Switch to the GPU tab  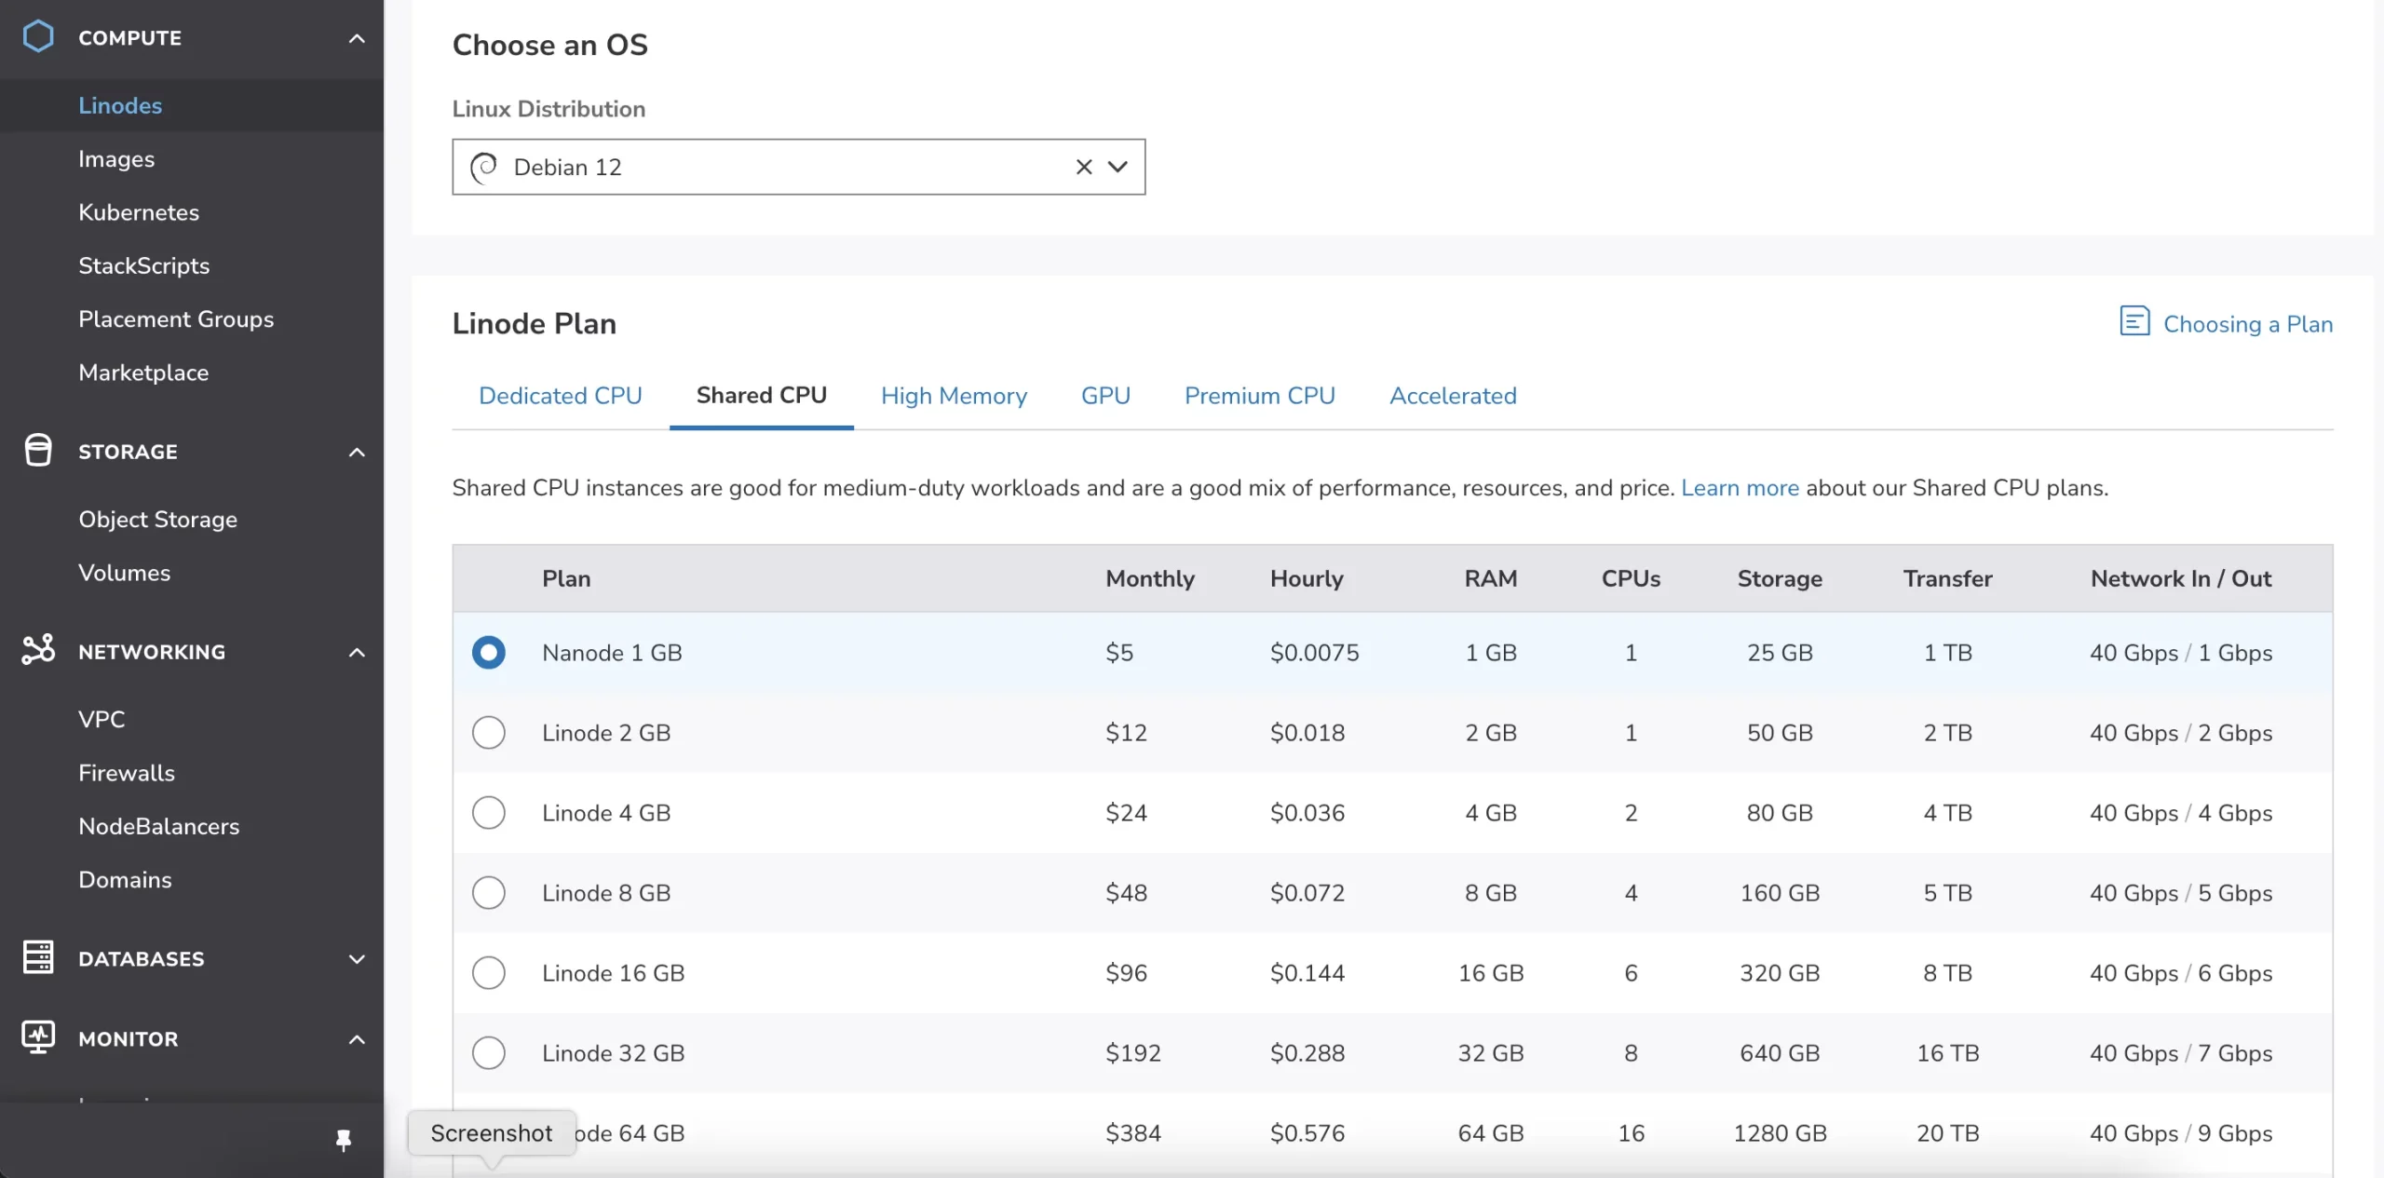(1105, 396)
